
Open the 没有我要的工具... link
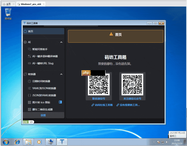click(128, 105)
